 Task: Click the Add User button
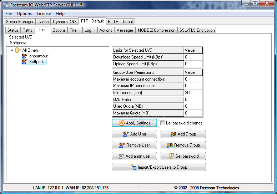135,134
